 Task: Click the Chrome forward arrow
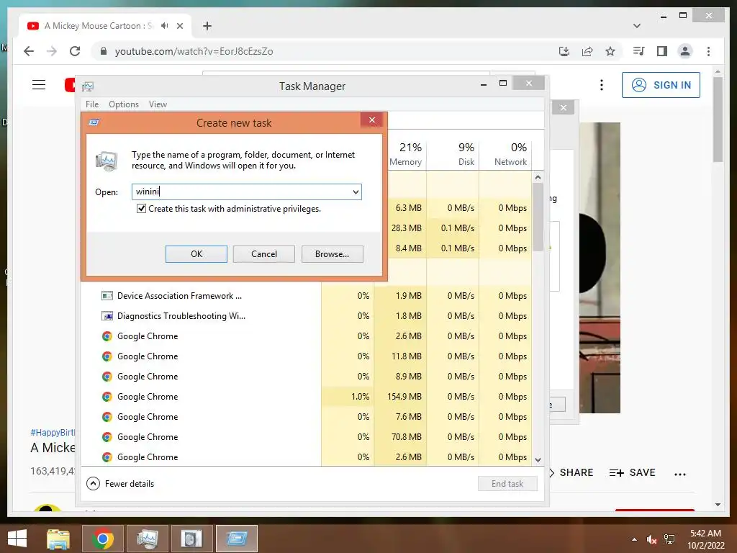coord(52,51)
